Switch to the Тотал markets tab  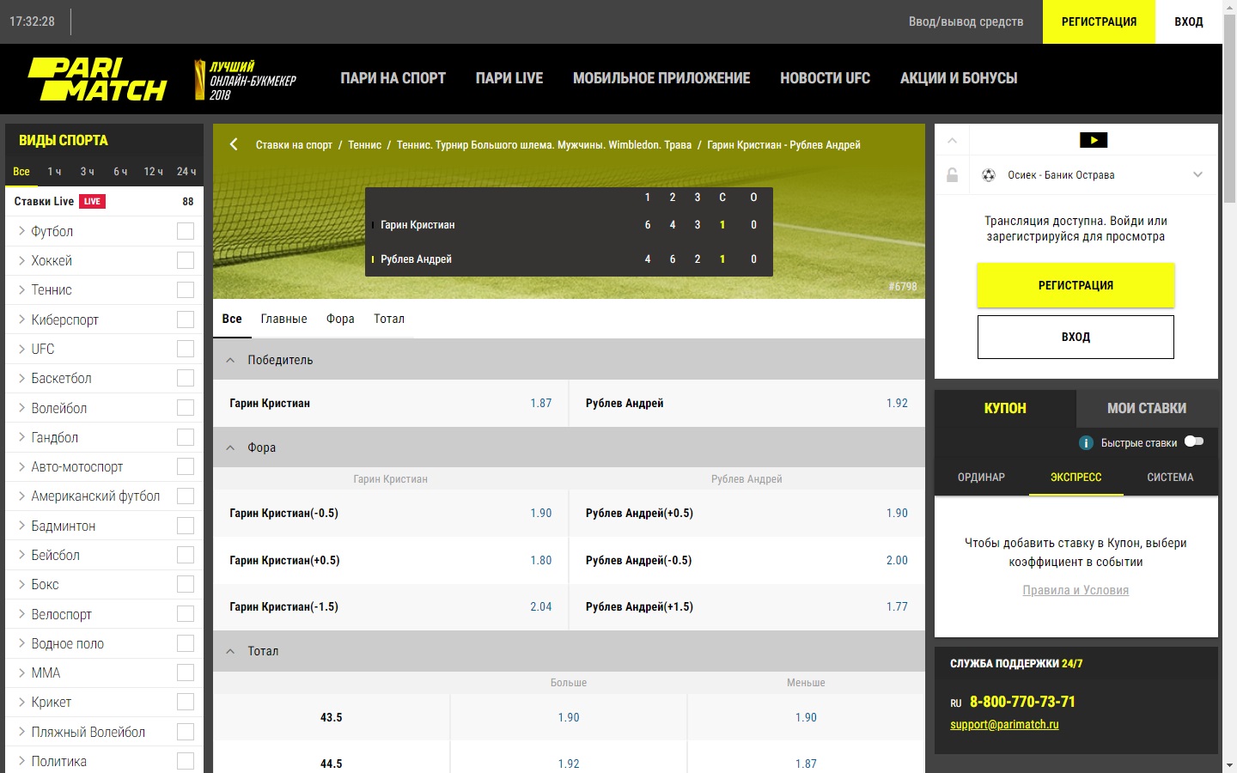[x=389, y=319]
